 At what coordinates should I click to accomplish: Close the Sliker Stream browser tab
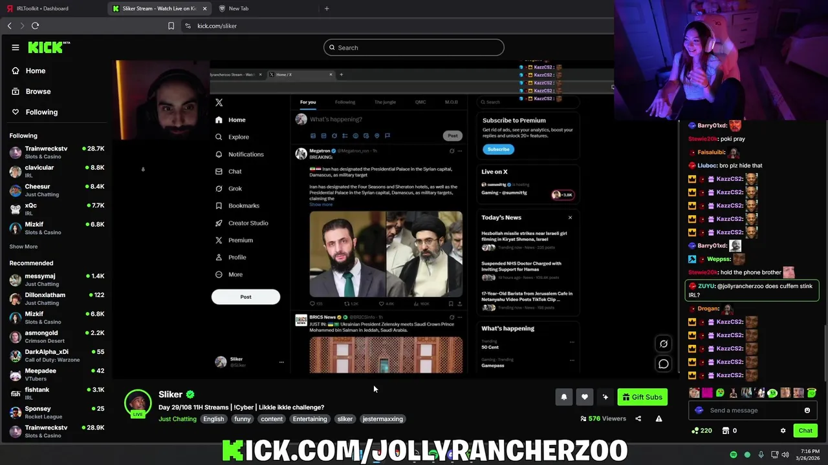[204, 8]
